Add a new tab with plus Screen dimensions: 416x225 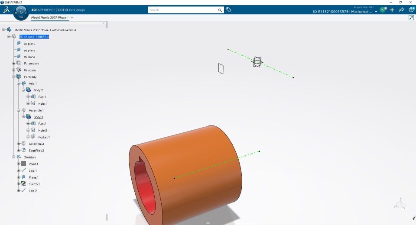(72, 17)
